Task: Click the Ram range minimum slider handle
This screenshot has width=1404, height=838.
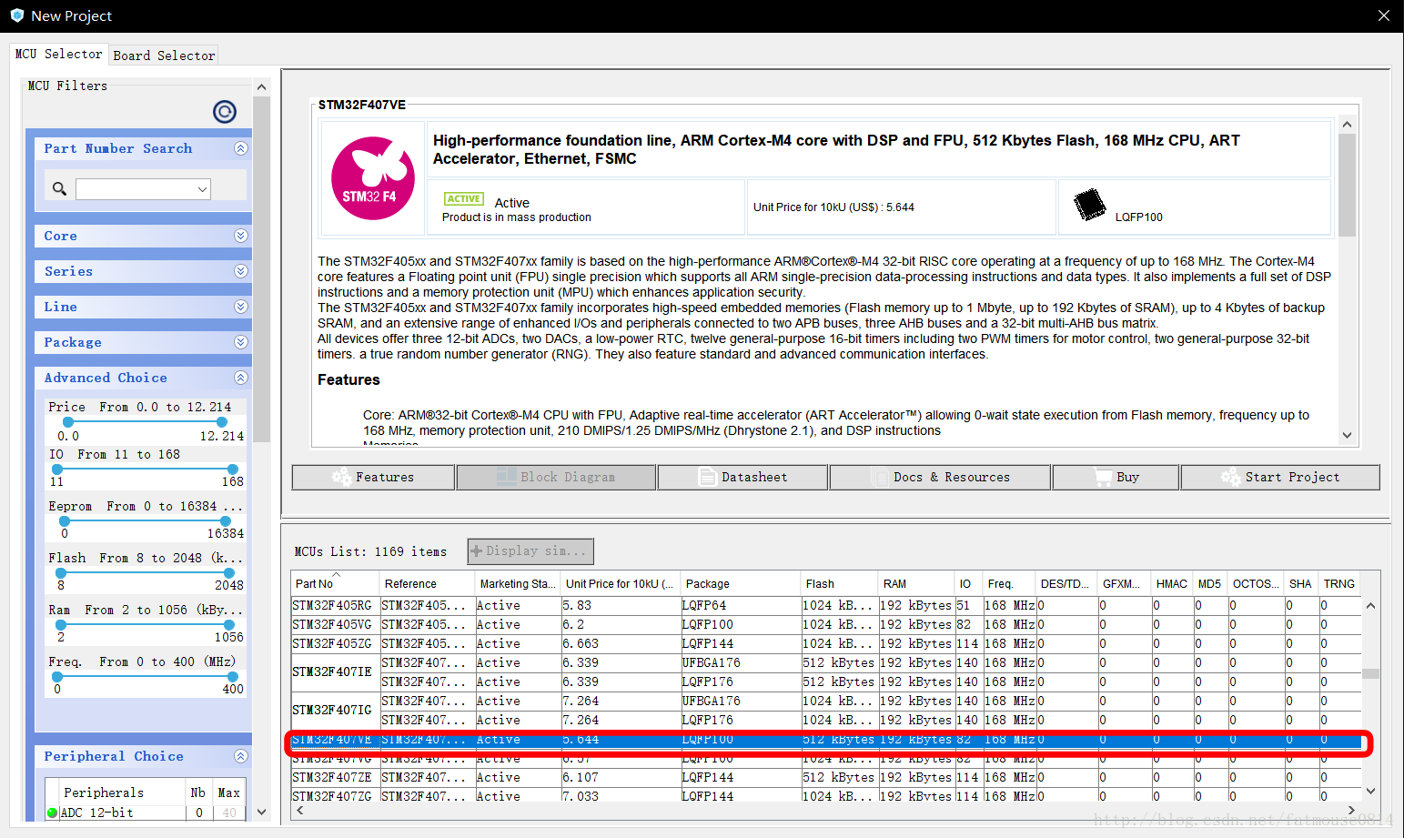Action: [x=60, y=624]
